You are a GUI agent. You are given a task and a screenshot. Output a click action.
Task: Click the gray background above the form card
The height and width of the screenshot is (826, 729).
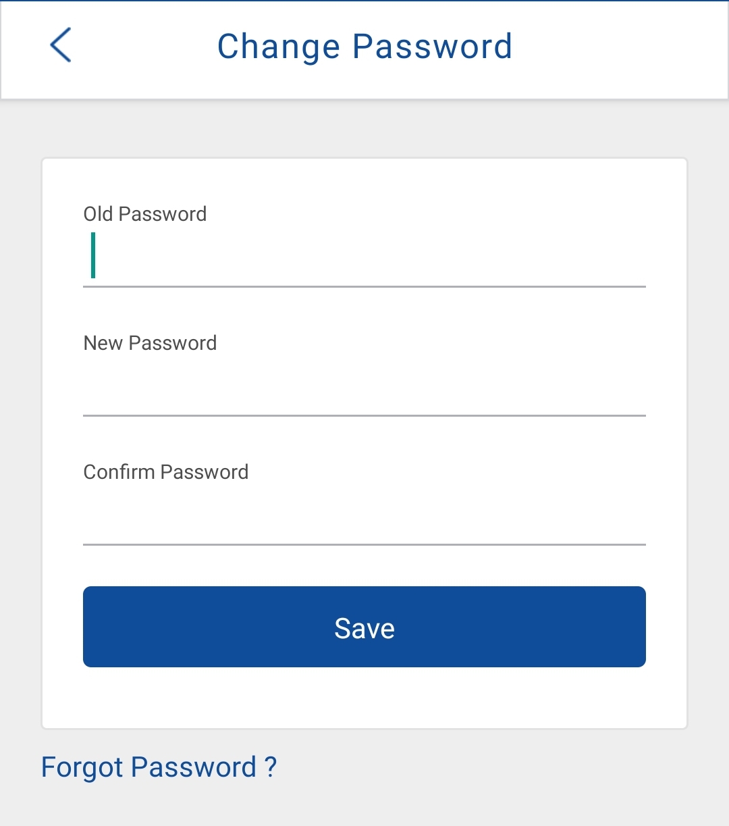coord(364,130)
